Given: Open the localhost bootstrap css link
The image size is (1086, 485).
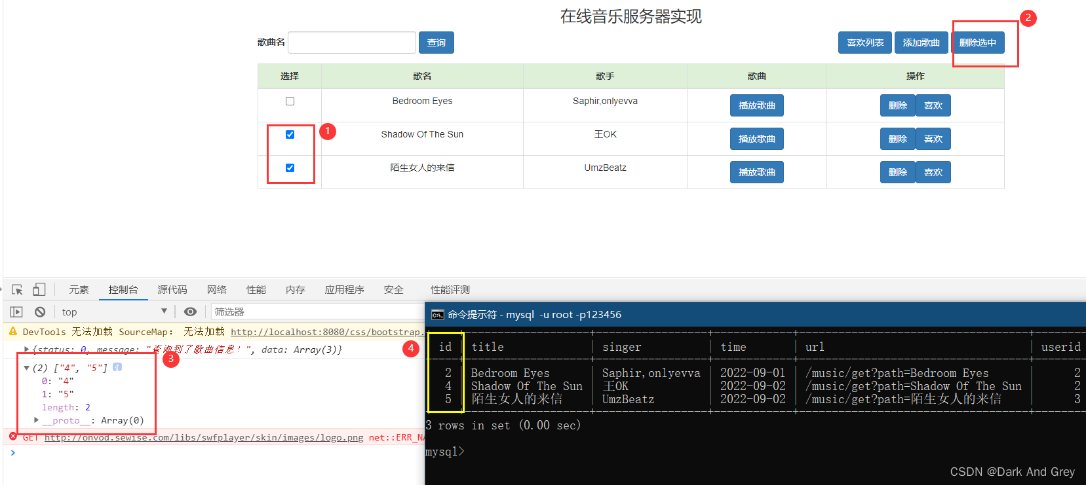Looking at the screenshot, I should [x=327, y=332].
